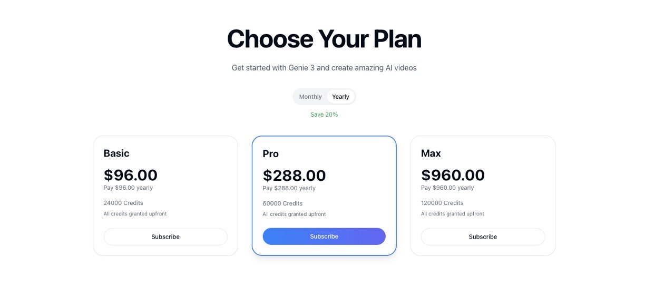Image resolution: width=645 pixels, height=288 pixels.
Task: Subscribe to the Max plan
Action: [x=483, y=237]
